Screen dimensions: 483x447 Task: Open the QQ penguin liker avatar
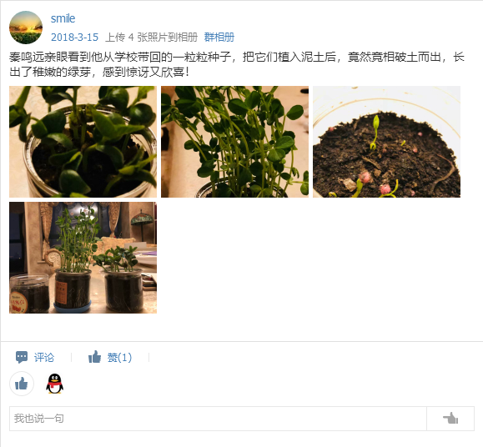pyautogui.click(x=54, y=384)
